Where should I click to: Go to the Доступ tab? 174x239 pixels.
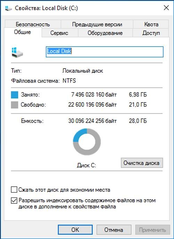point(151,33)
